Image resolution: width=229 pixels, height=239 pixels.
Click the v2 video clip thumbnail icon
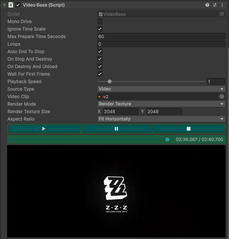pos(101,97)
